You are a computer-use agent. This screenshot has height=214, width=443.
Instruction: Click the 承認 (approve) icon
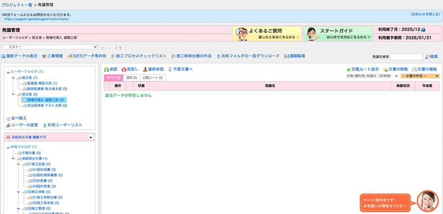107,70
